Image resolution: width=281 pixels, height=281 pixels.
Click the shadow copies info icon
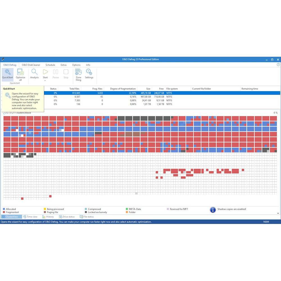coord(213,210)
